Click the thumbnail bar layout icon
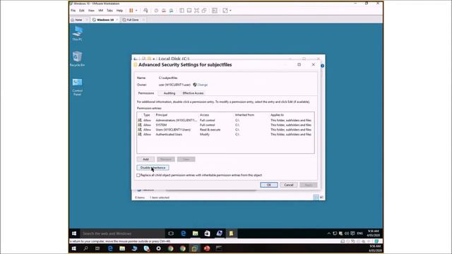The image size is (452, 254). [x=189, y=11]
